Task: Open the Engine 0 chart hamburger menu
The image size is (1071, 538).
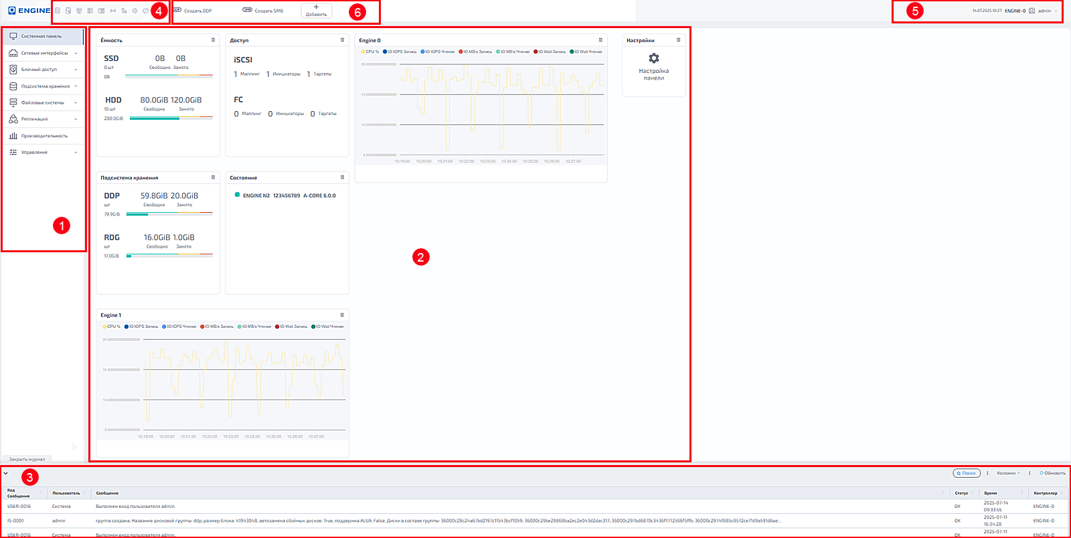Action: (x=600, y=40)
